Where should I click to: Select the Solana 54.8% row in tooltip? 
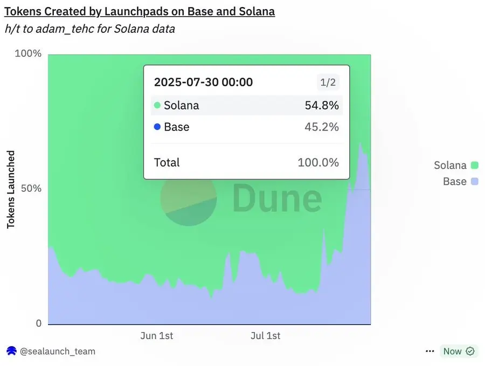click(x=246, y=105)
